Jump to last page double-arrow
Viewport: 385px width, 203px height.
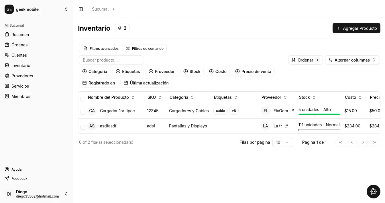(x=374, y=142)
